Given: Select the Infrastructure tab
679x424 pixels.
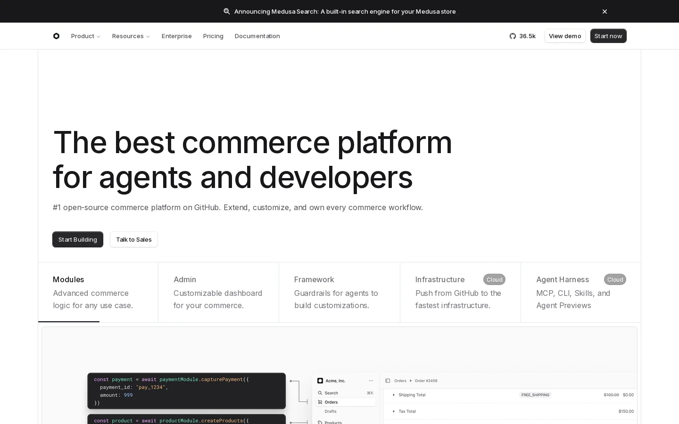Looking at the screenshot, I should pos(460,292).
